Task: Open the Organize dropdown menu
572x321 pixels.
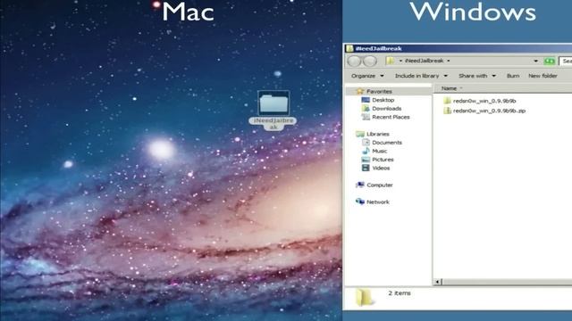Action: 367,76
